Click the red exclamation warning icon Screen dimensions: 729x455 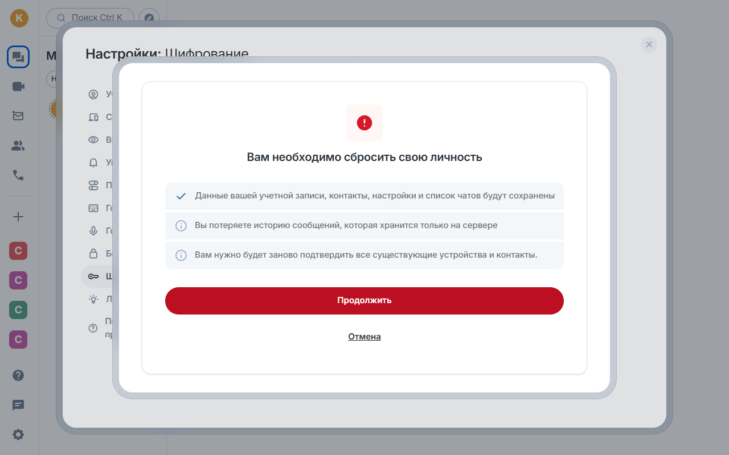pos(364,123)
